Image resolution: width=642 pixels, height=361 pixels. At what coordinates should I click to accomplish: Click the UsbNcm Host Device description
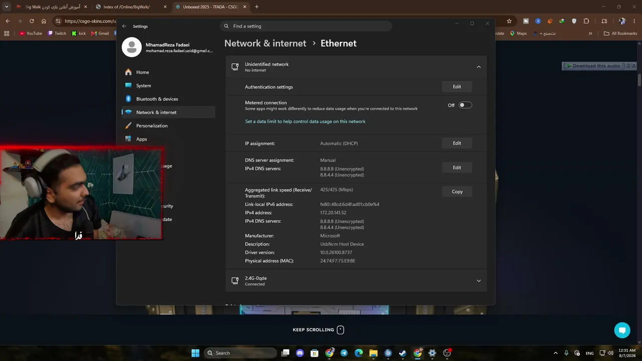point(342,244)
